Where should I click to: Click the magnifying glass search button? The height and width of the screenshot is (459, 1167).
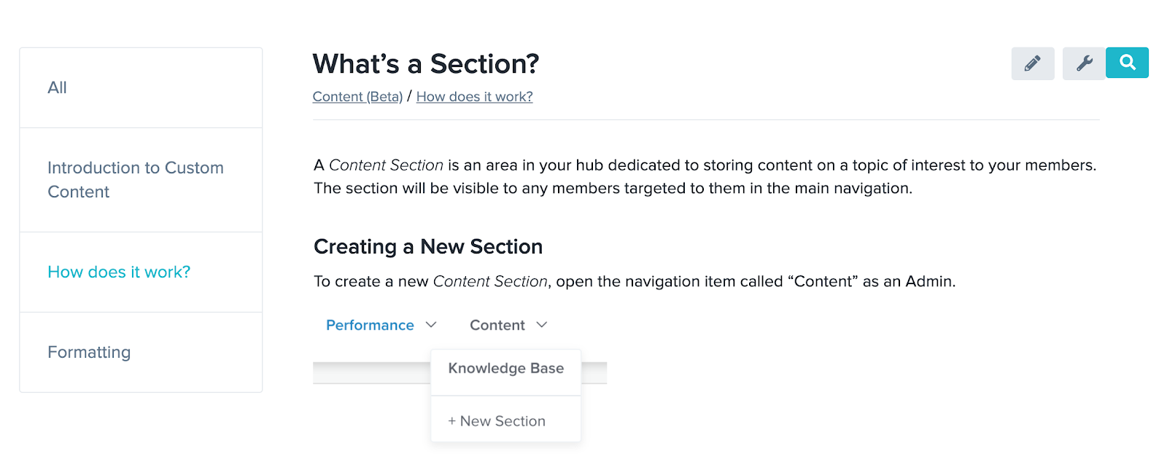(1127, 63)
